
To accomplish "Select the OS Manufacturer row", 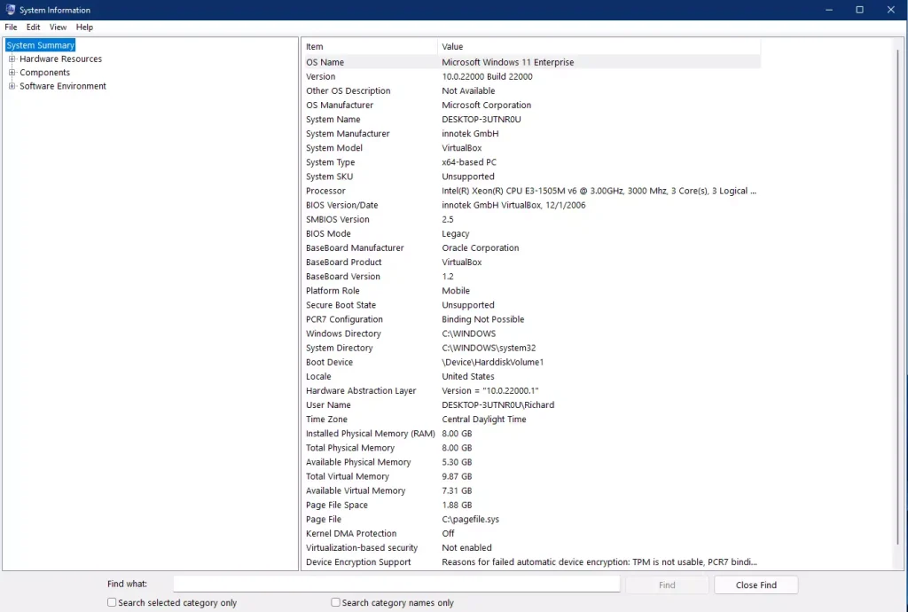I will pos(532,105).
